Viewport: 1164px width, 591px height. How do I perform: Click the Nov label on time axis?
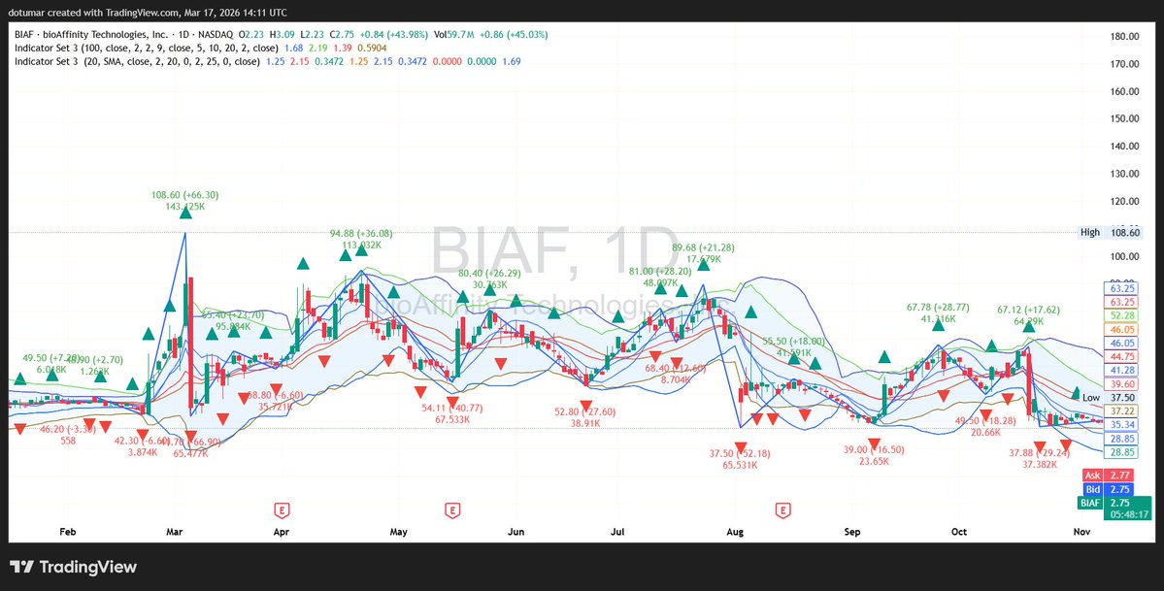(x=1081, y=533)
